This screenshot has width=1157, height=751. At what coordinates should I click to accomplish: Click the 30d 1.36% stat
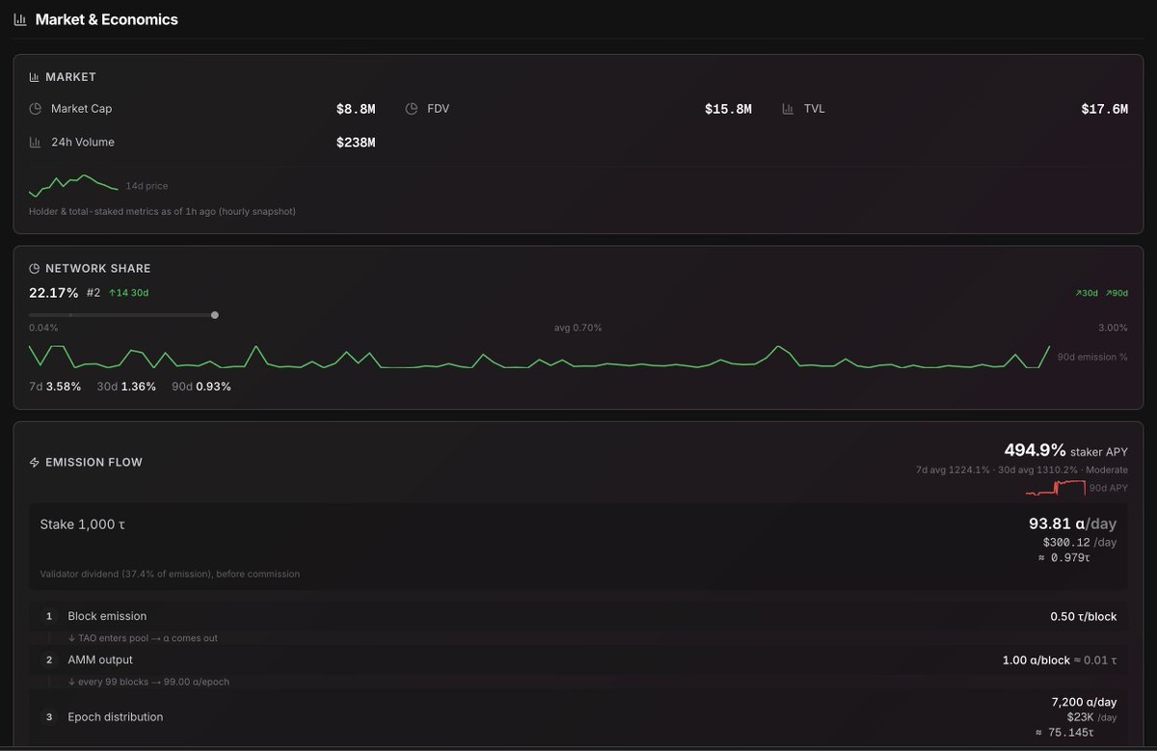click(x=126, y=387)
